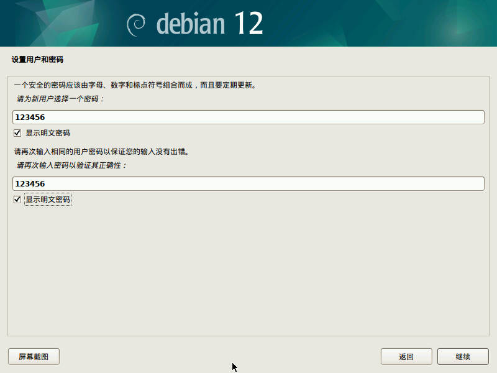497x373 pixels.
Task: Click the blank bar between 屏幕截图 and 返回
Action: [220, 356]
